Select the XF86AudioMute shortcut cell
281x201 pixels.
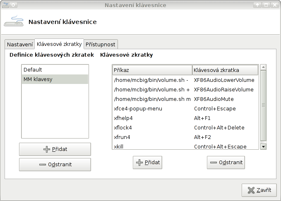click(x=214, y=99)
